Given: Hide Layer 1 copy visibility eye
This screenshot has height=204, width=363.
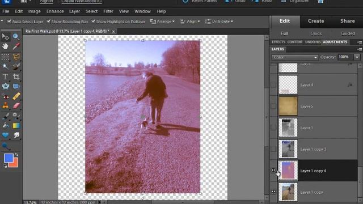Looking at the screenshot, I should pyautogui.click(x=273, y=192).
